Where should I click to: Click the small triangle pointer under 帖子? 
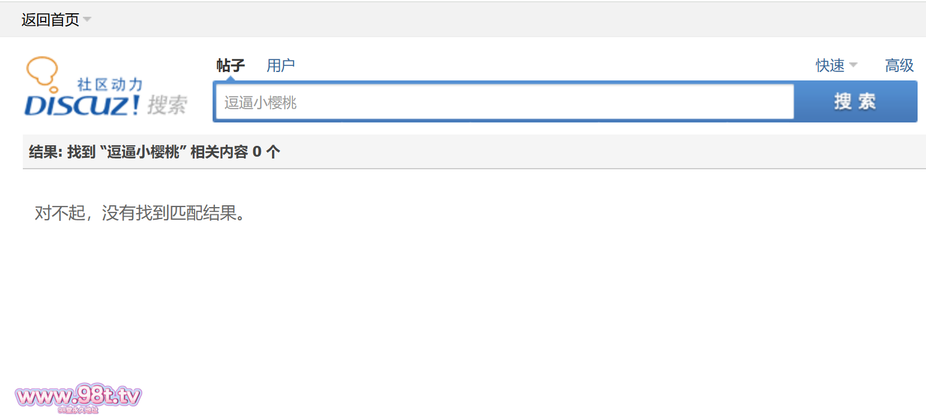pos(231,78)
